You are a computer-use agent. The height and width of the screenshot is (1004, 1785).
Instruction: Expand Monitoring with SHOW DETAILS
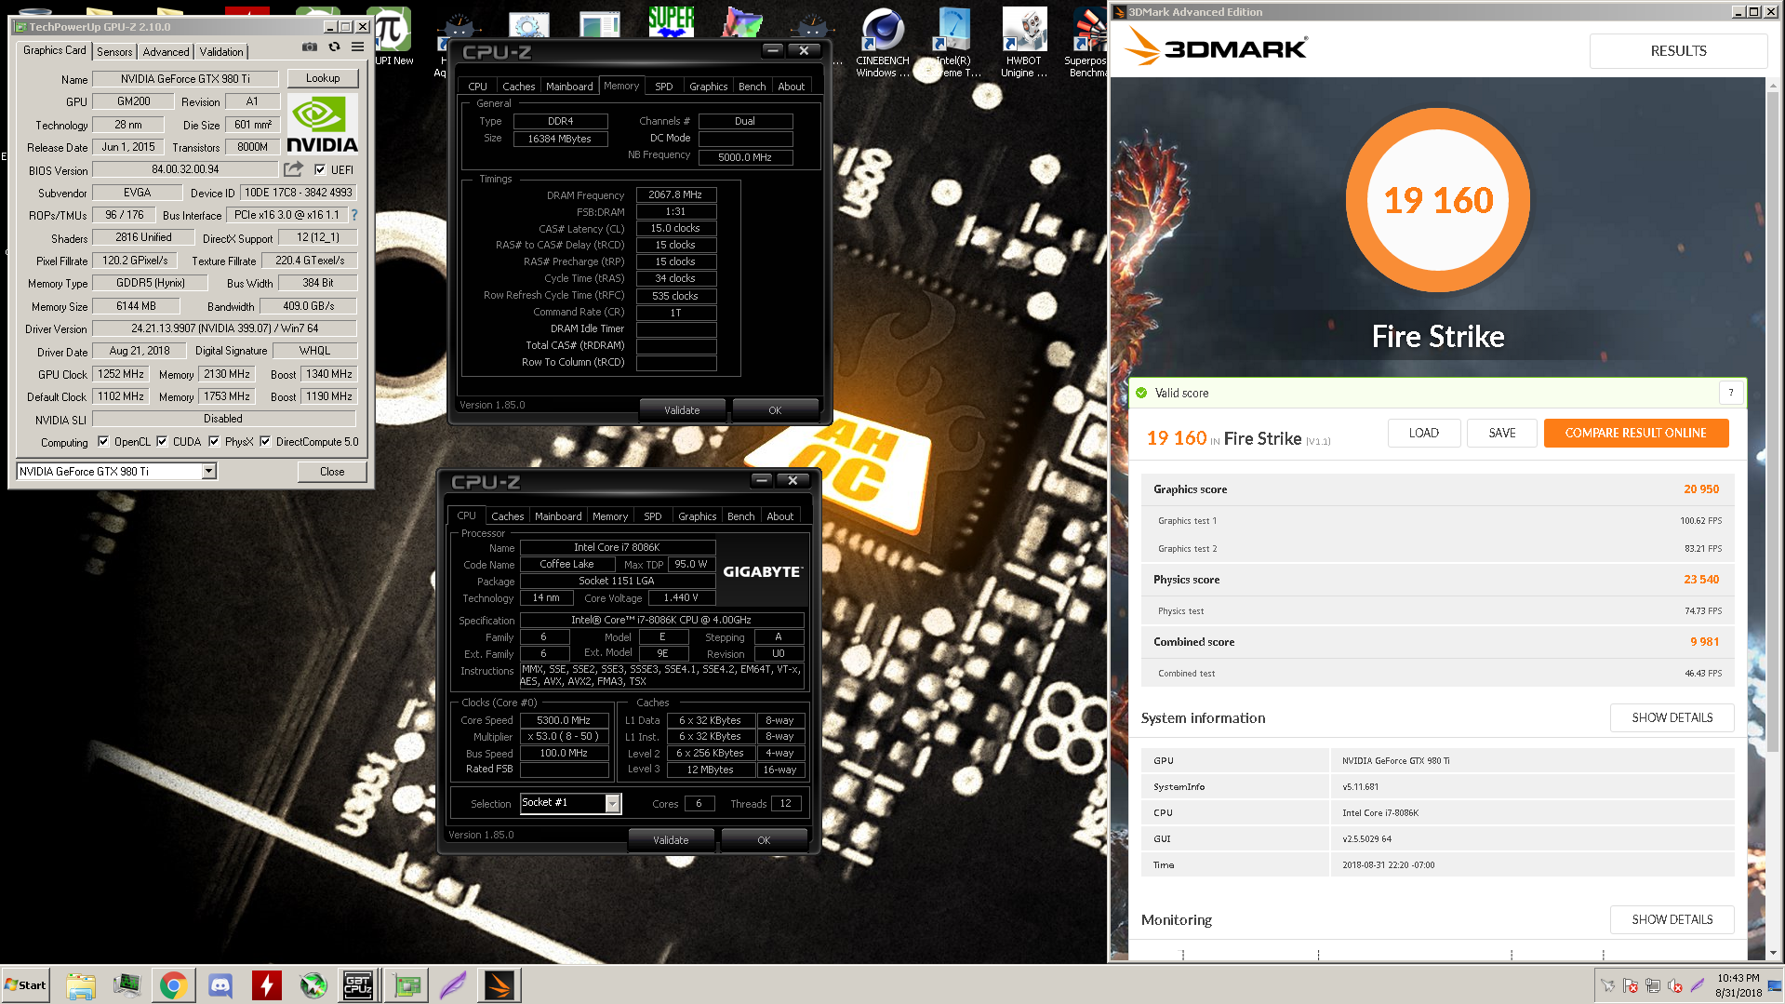[1672, 919]
